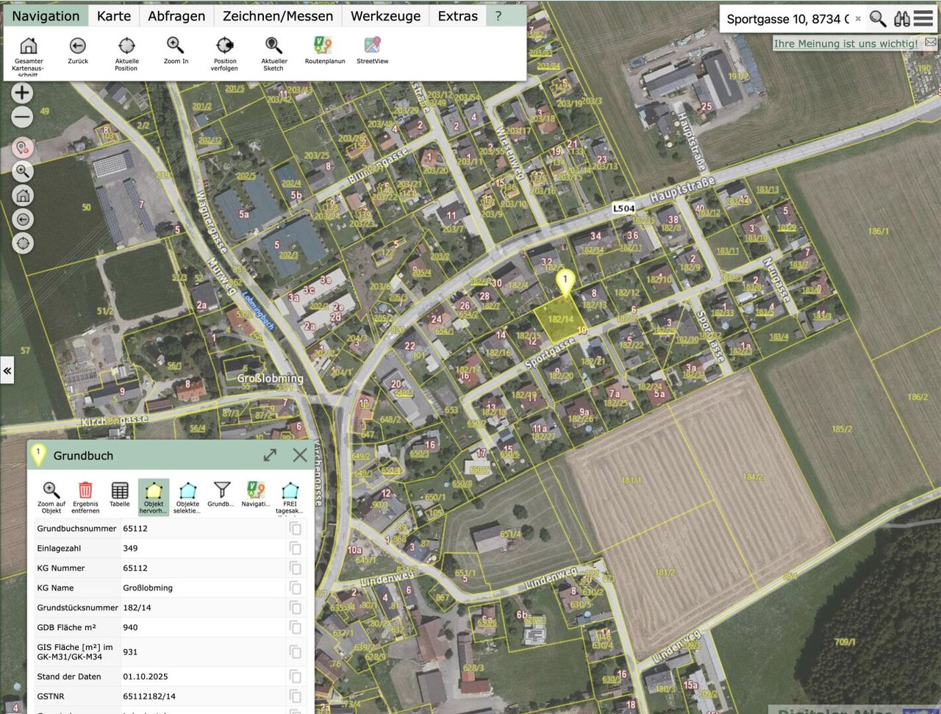This screenshot has width=941, height=714.
Task: Expand the Grundbuch panel with arrows icon
Action: 270,455
